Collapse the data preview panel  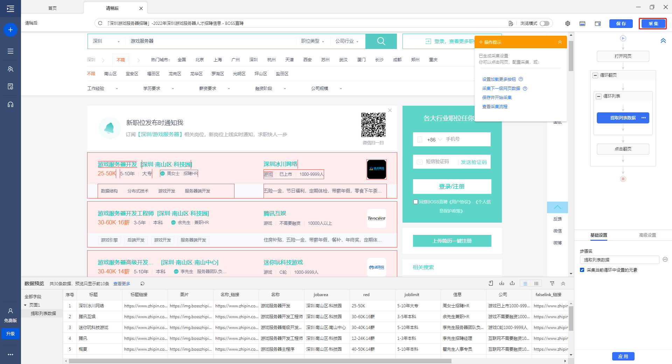(563, 283)
